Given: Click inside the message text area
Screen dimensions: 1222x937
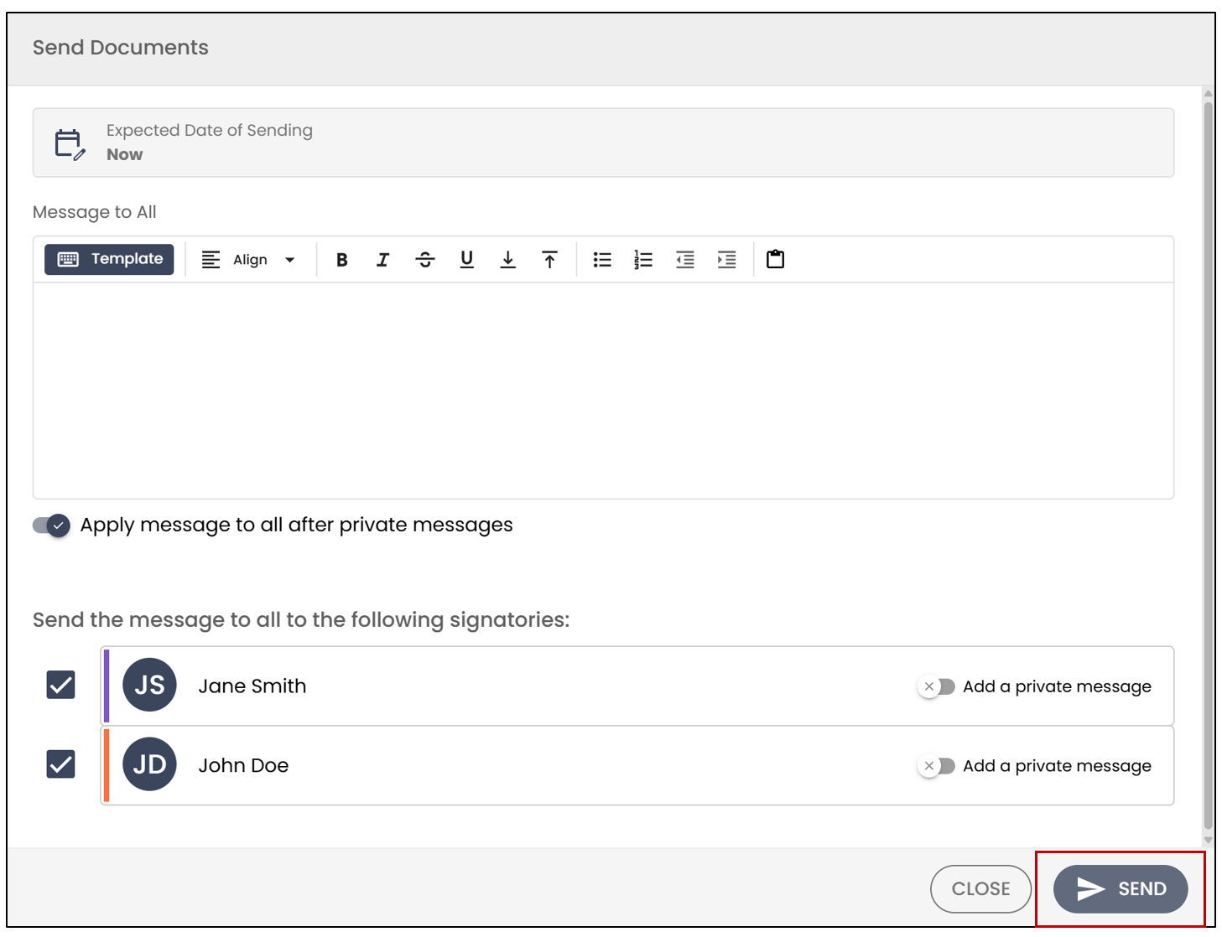Looking at the screenshot, I should click(603, 391).
